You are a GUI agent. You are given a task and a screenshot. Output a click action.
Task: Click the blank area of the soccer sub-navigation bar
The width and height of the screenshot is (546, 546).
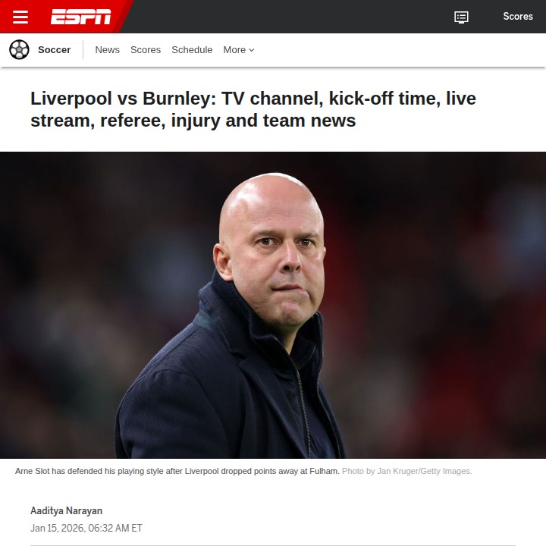[x=397, y=50]
